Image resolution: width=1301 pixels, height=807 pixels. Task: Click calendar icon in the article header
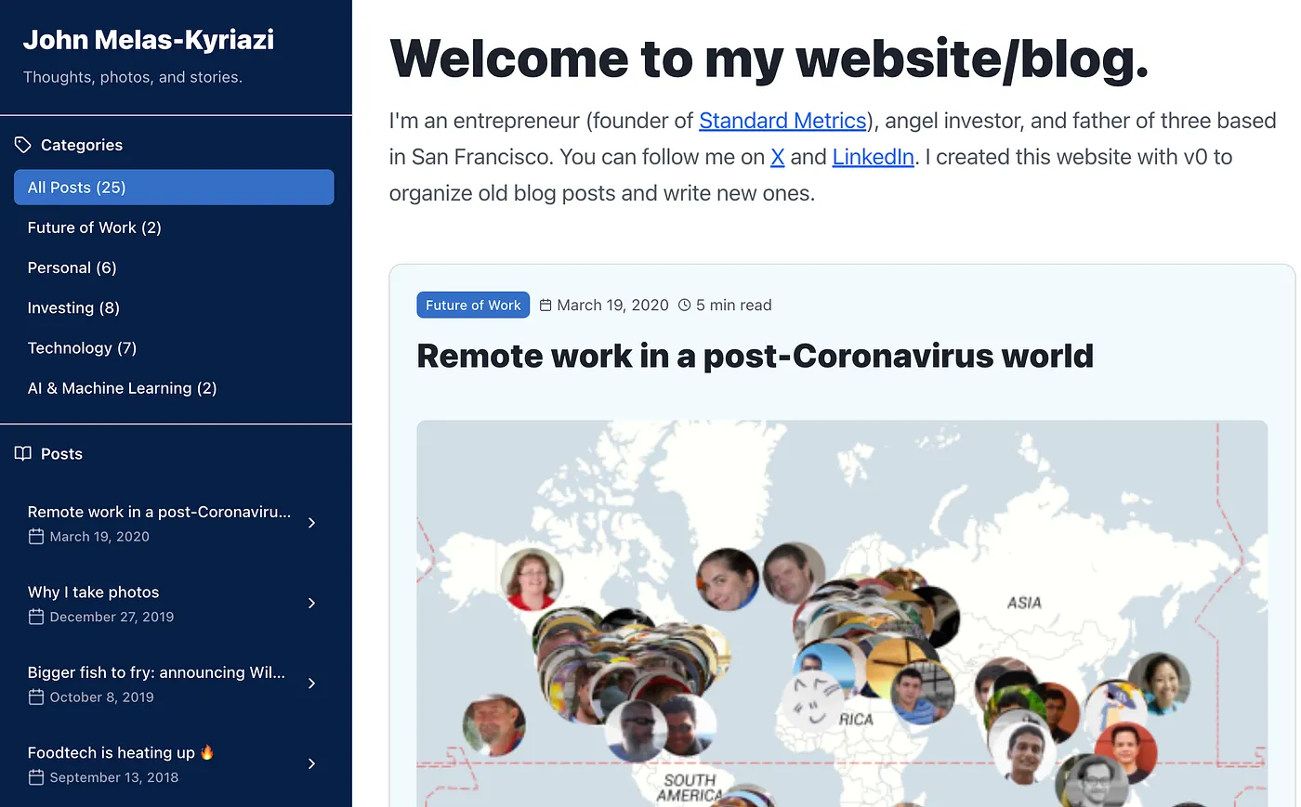(x=545, y=306)
